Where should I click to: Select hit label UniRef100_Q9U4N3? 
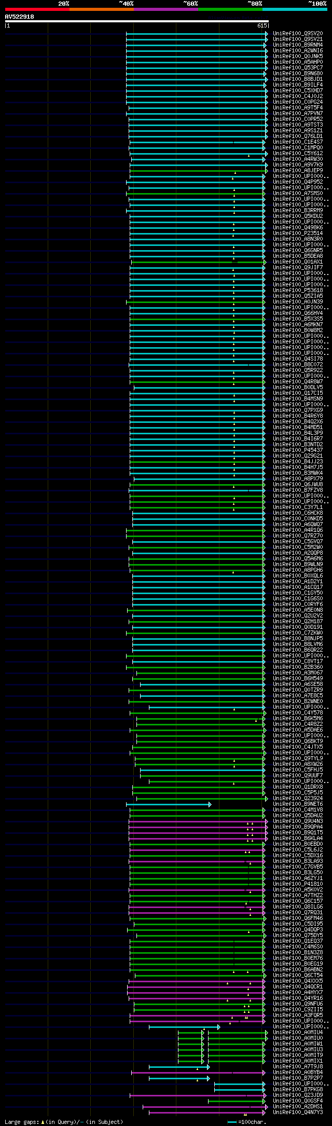pyautogui.click(x=298, y=821)
